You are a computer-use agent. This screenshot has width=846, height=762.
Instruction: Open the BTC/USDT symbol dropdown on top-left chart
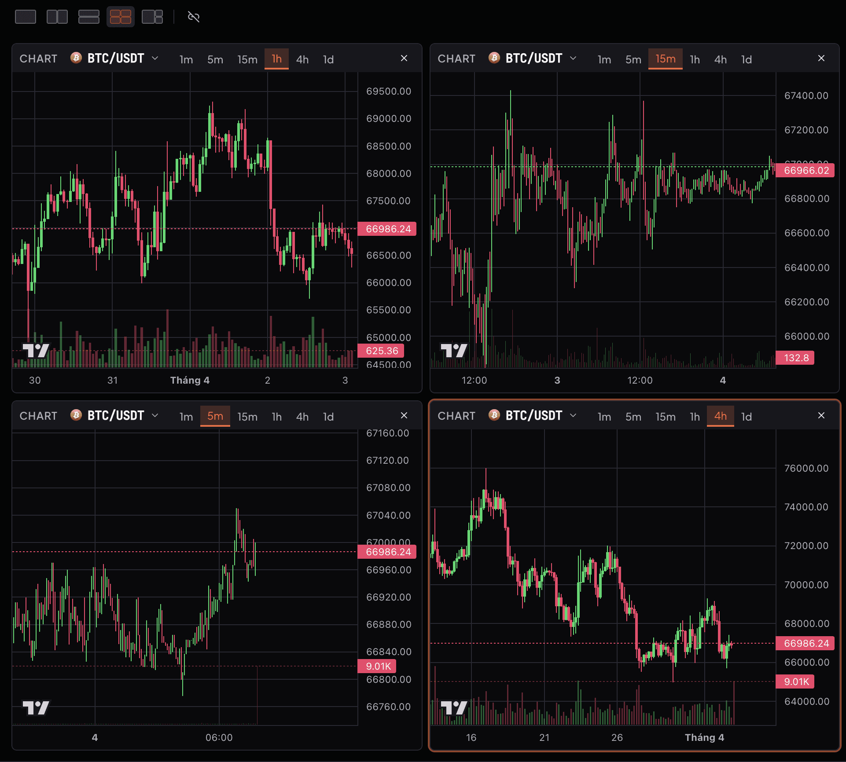[x=154, y=58]
